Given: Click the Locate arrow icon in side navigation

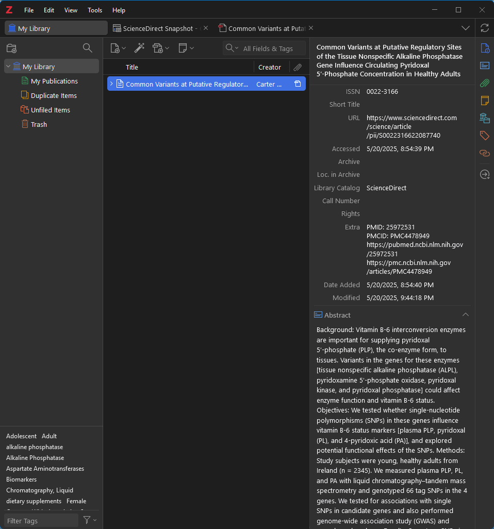Looking at the screenshot, I should tap(485, 174).
